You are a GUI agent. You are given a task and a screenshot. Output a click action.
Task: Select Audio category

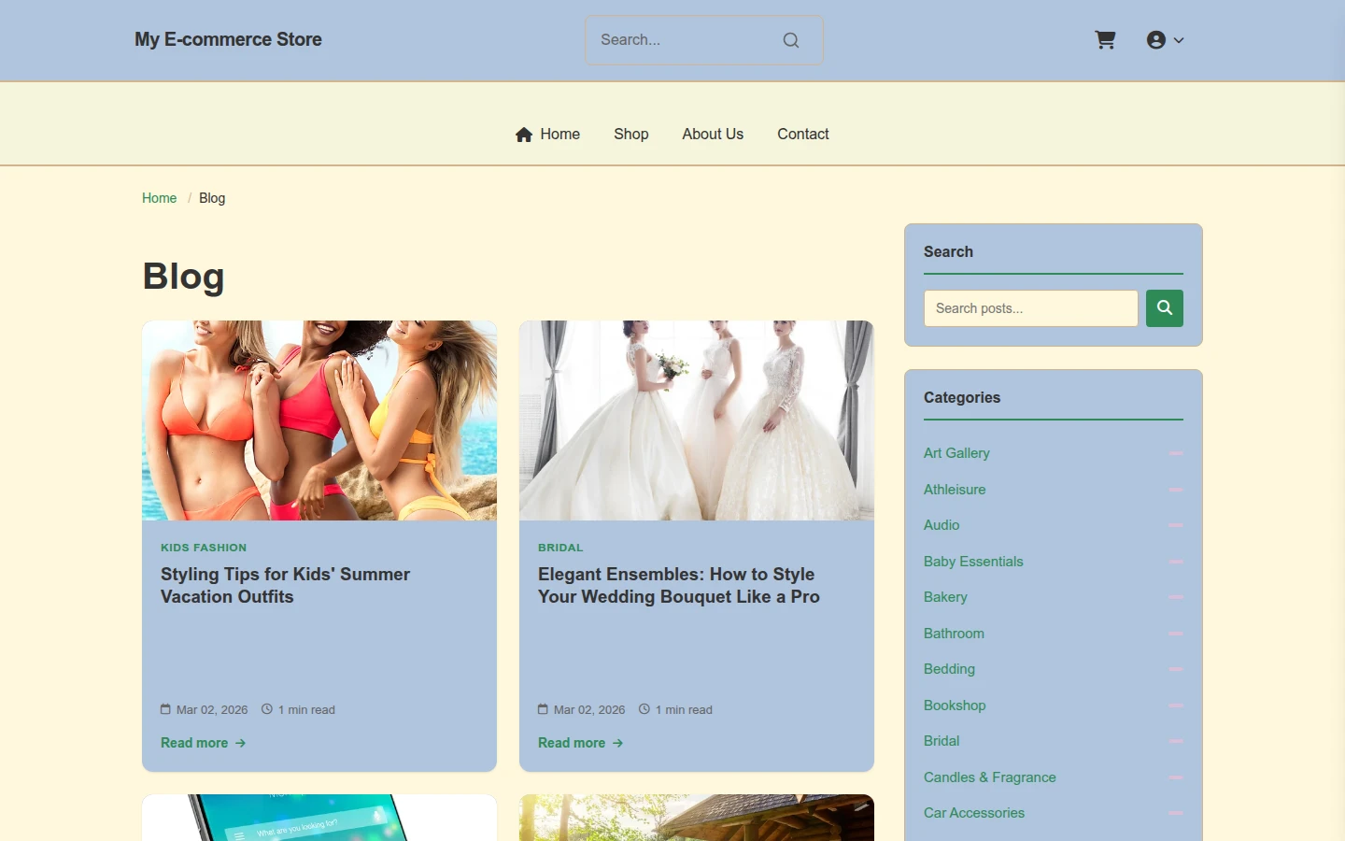click(941, 525)
